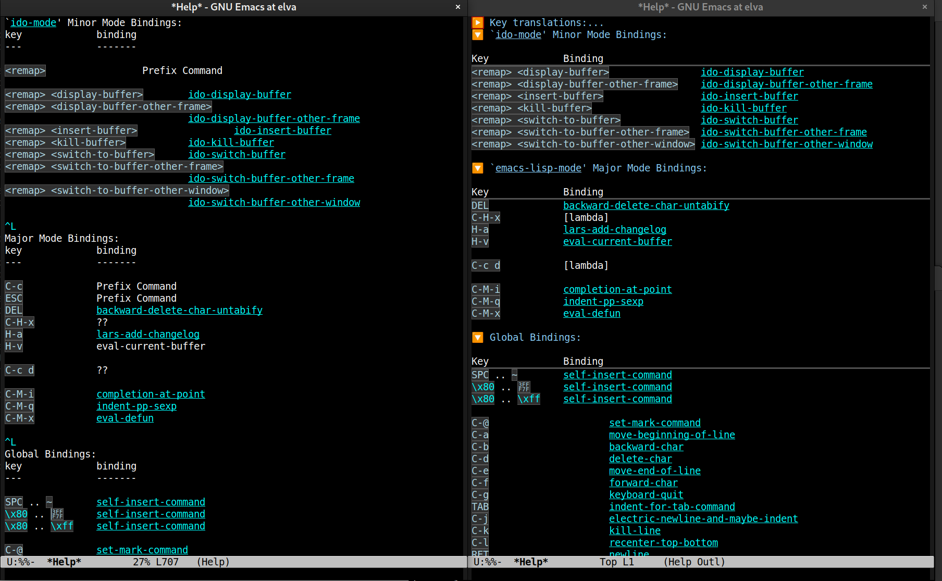Open recenter-top-bottom link
Image resolution: width=942 pixels, height=581 pixels.
(x=663, y=542)
